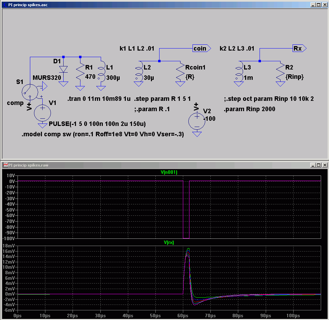Select the L1 inductor coil symbol
The height and width of the screenshot is (320, 329).
(101, 72)
